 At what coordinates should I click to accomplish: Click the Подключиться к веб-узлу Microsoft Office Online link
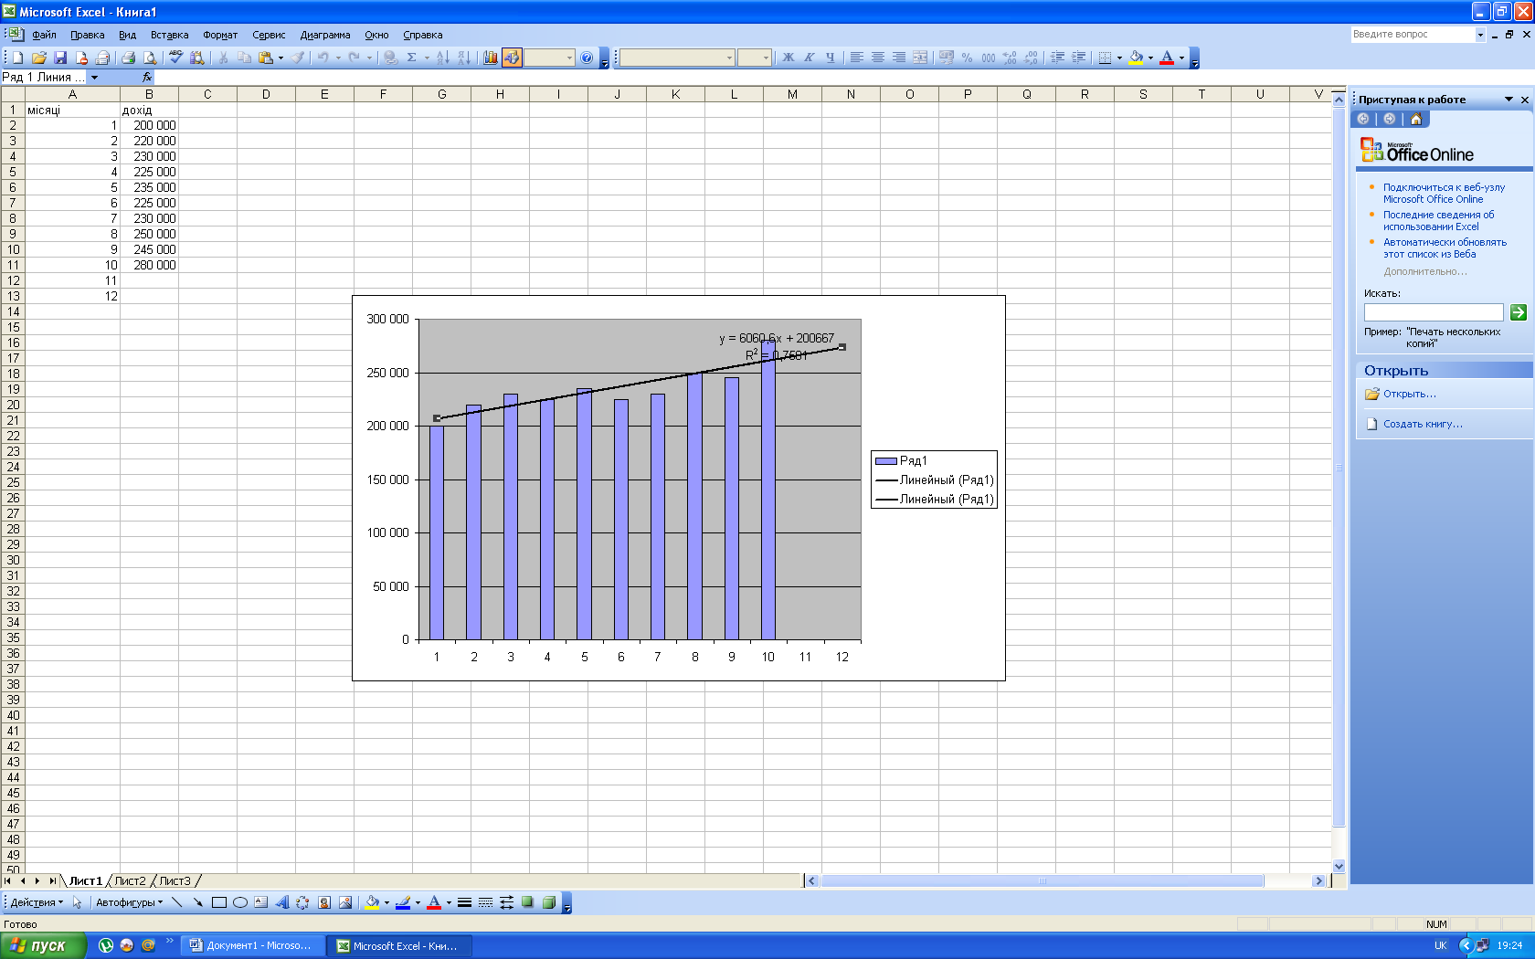click(1444, 193)
